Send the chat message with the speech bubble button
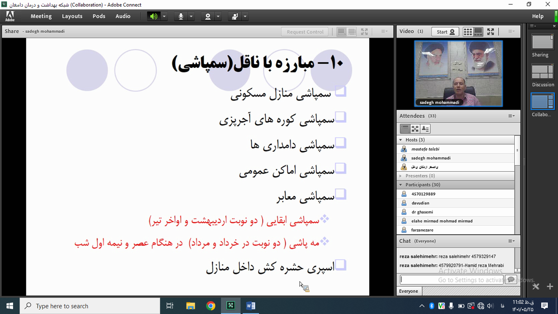This screenshot has width=558, height=314. (x=511, y=280)
